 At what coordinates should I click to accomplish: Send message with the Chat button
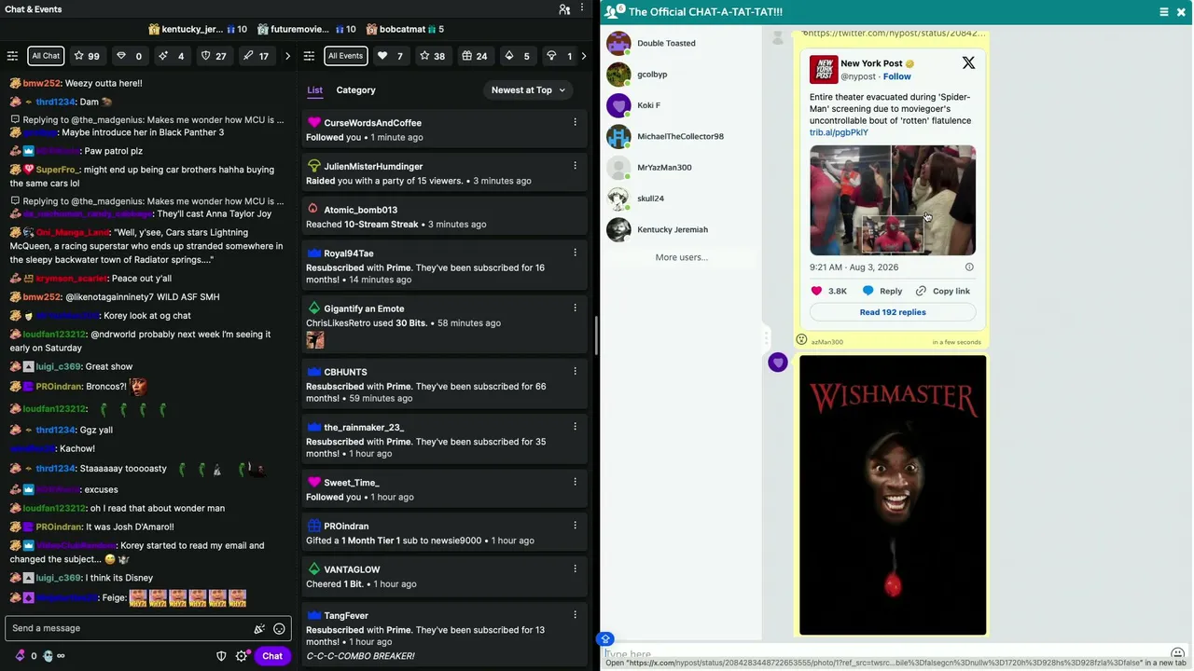[272, 656]
